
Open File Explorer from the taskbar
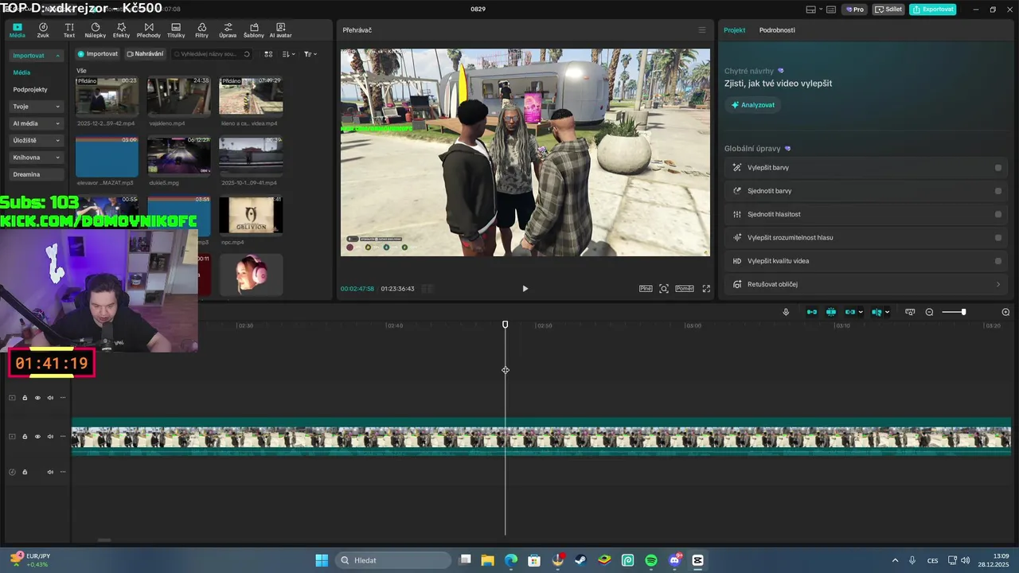pos(487,560)
